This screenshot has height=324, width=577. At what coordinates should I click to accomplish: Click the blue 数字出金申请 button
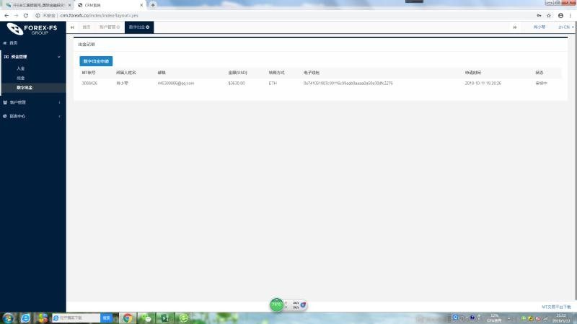coord(96,61)
